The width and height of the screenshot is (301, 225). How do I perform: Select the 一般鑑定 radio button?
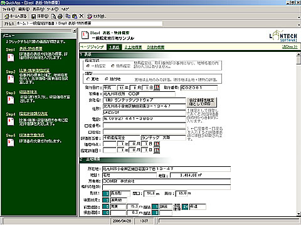click(x=88, y=66)
